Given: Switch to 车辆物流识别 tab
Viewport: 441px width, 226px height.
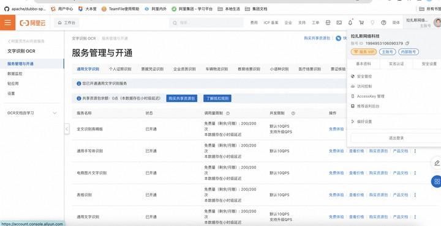Looking at the screenshot, I should pos(217,69).
